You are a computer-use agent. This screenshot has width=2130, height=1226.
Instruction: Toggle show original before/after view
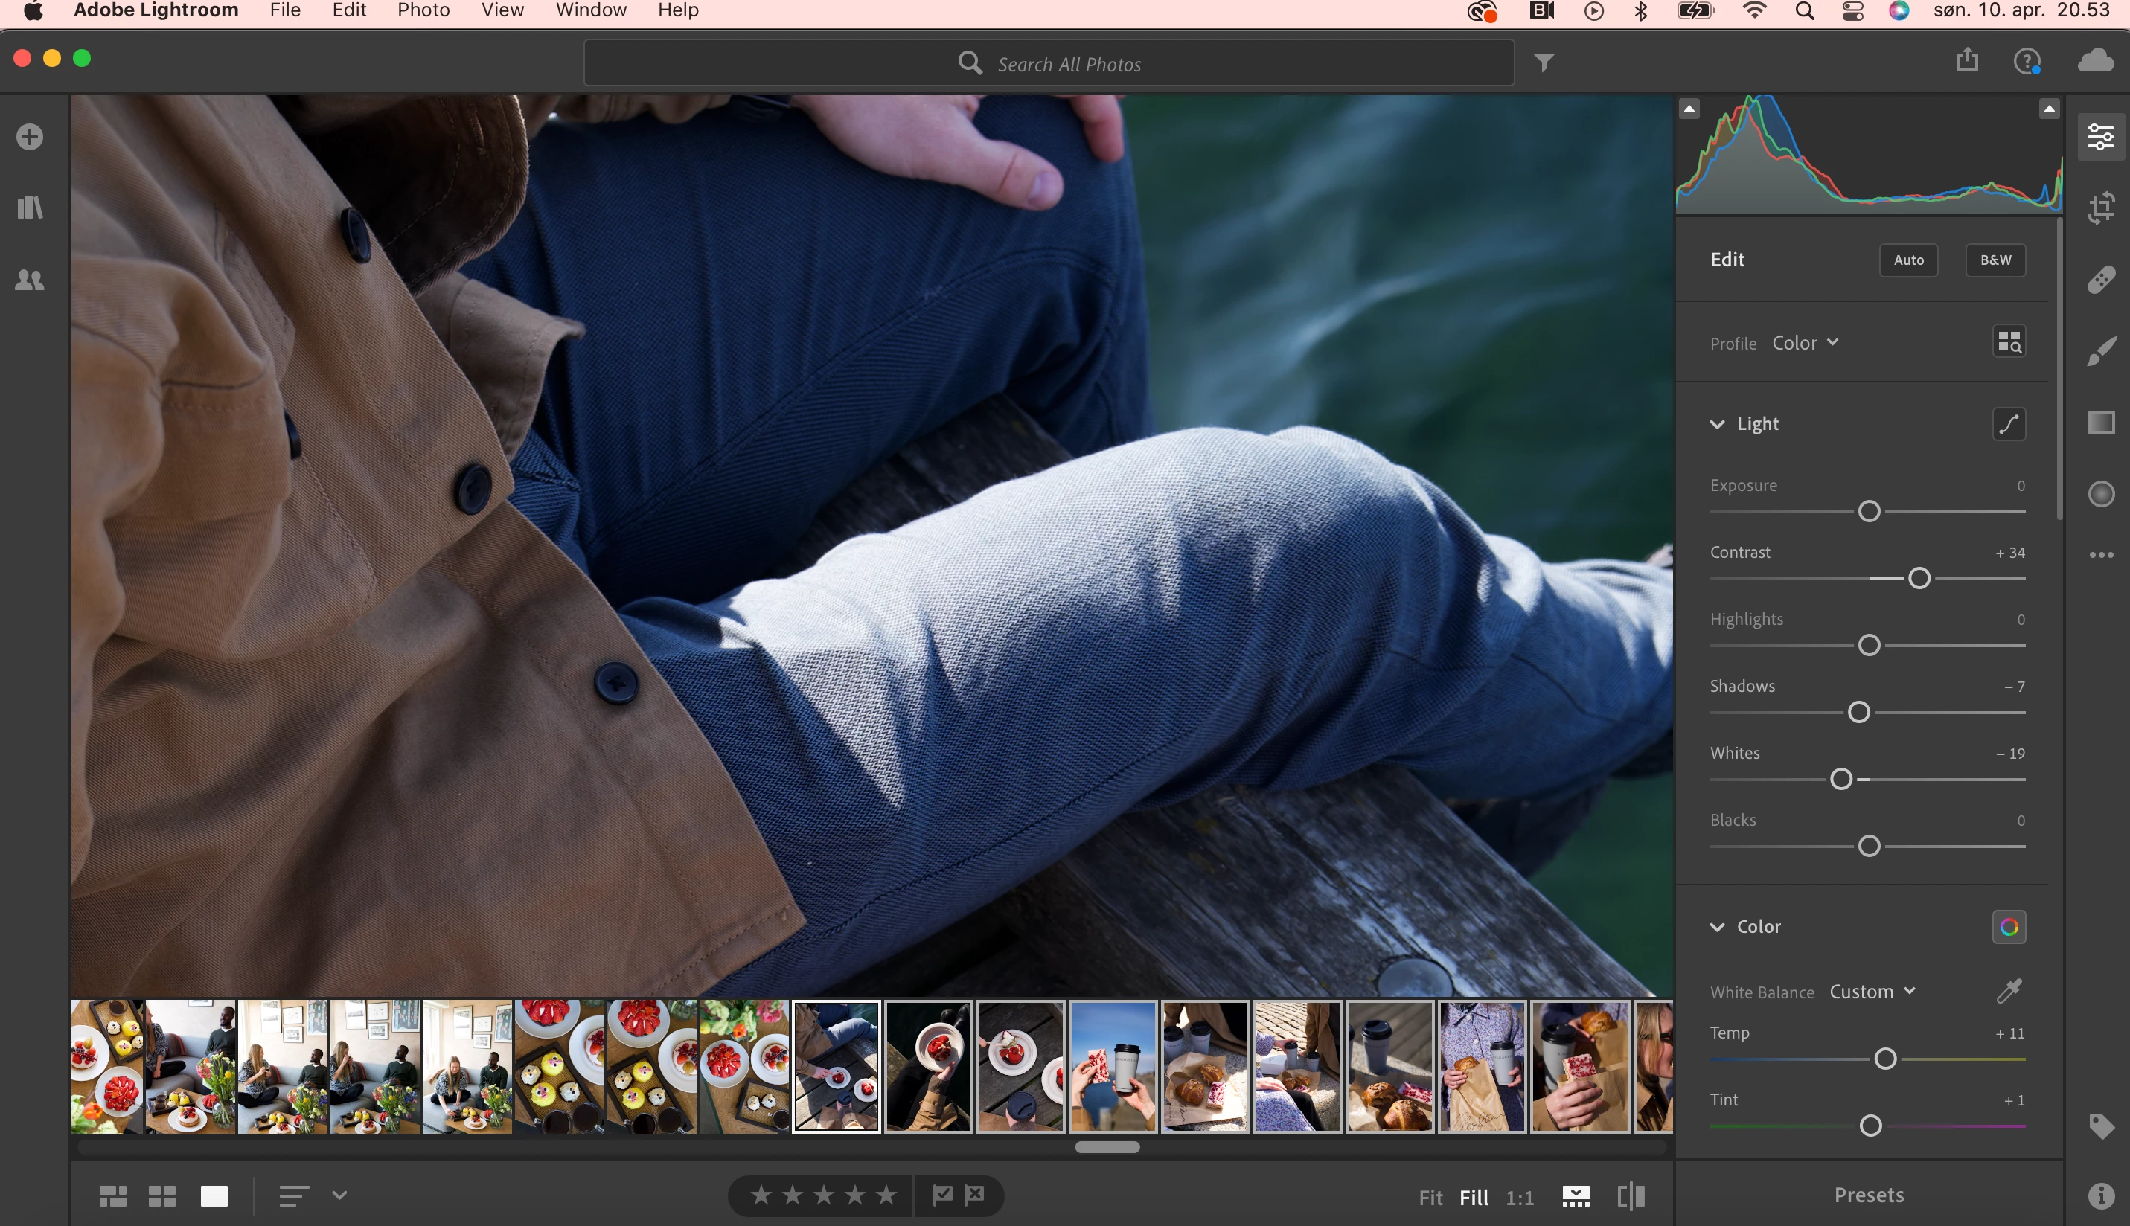coord(1631,1195)
